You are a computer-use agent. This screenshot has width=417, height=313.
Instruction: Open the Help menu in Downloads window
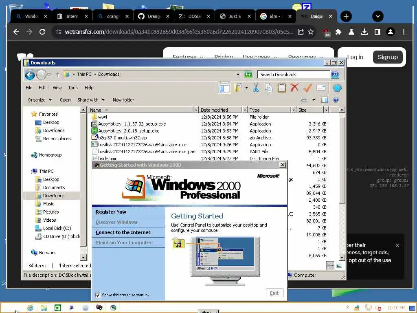coord(89,88)
